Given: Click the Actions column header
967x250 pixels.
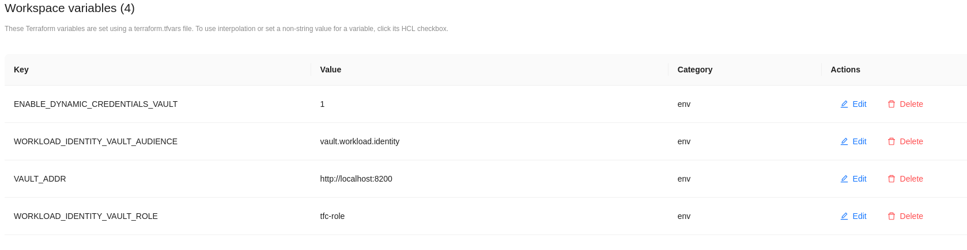Looking at the screenshot, I should 845,70.
